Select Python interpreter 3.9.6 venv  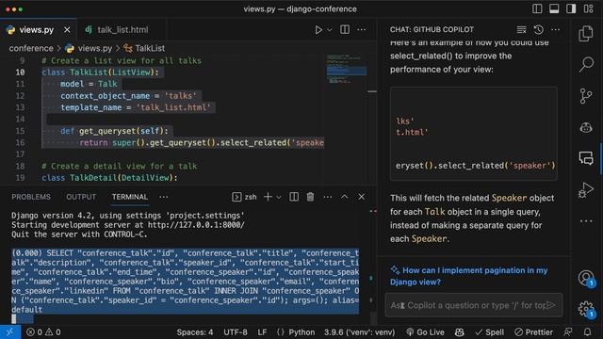click(x=359, y=332)
